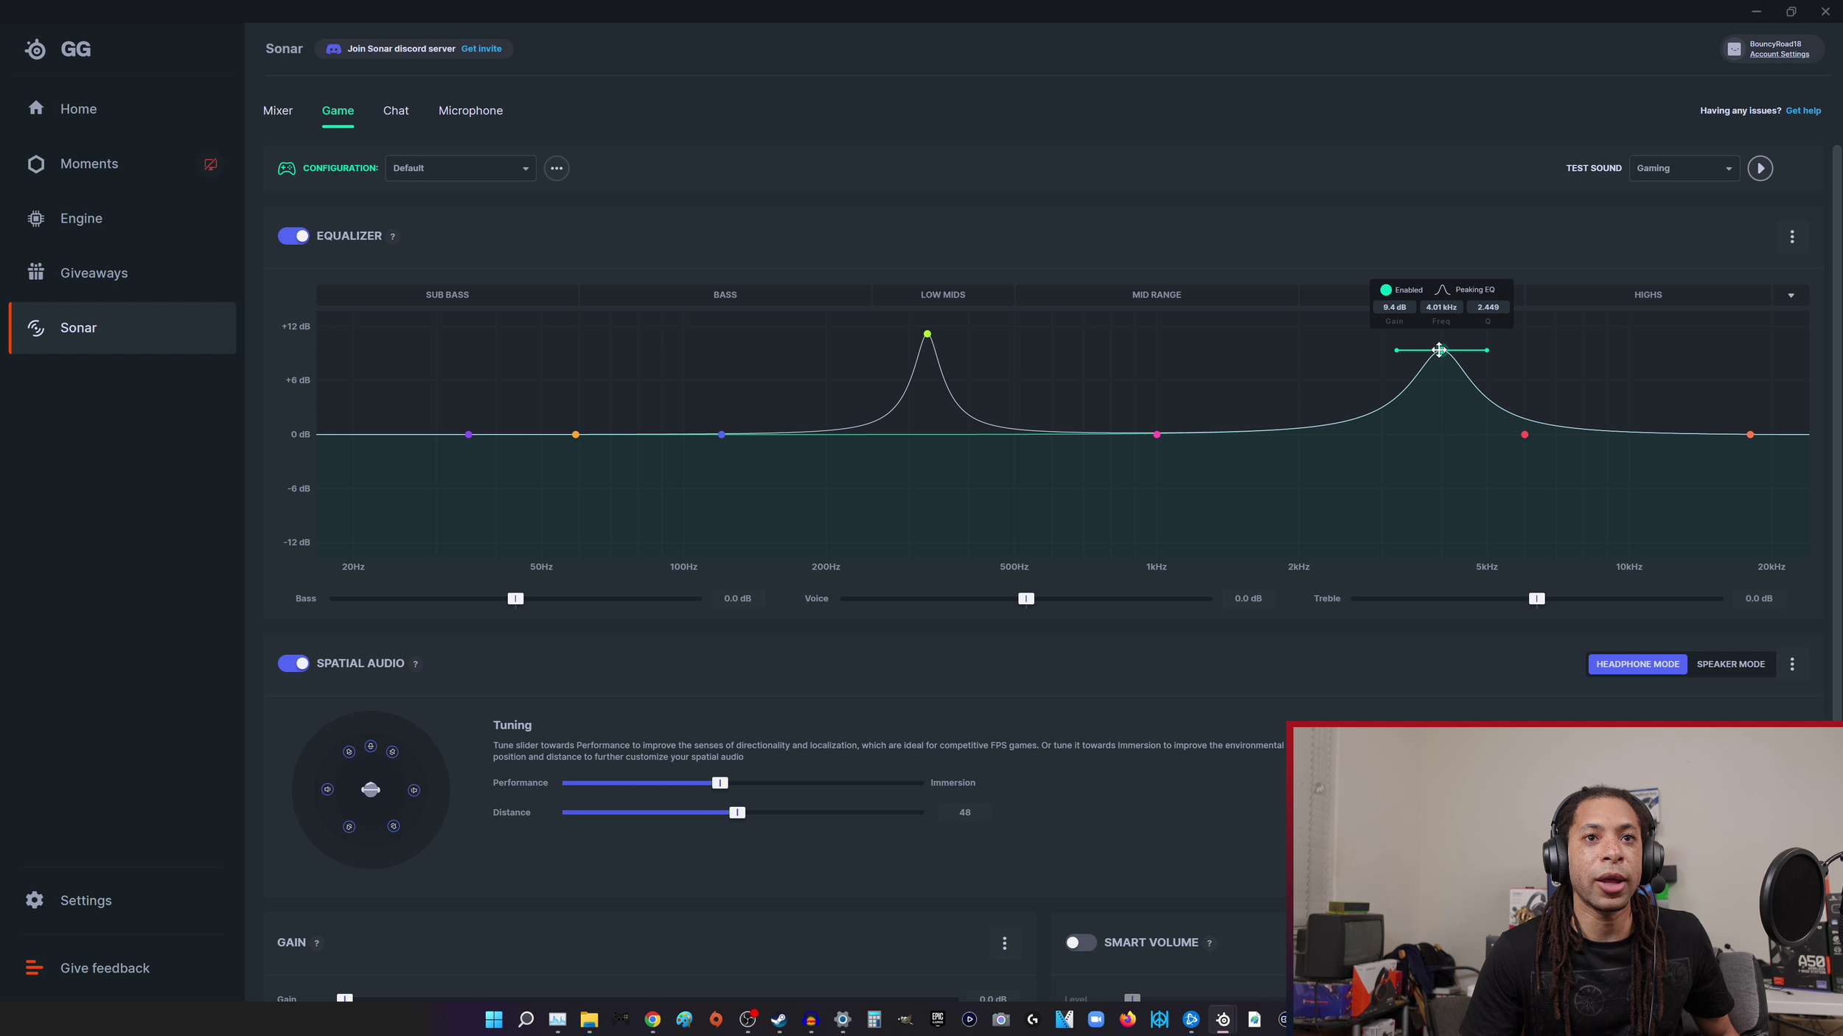This screenshot has height=1036, width=1843.
Task: Click the Bass slider handle
Action: point(515,599)
